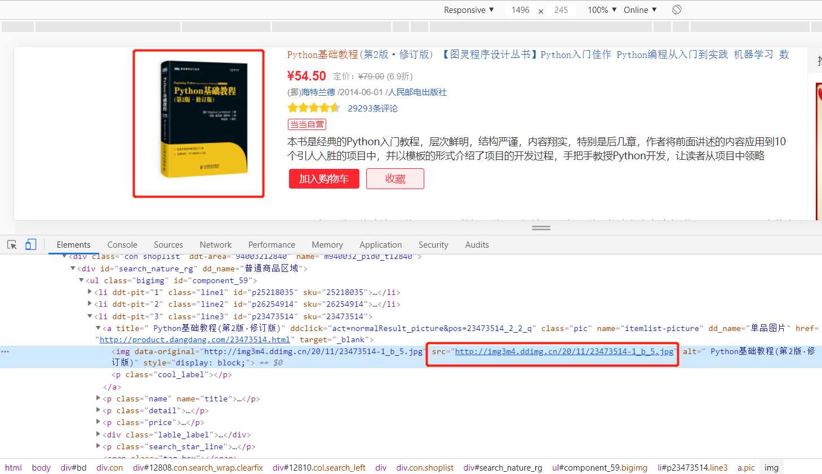
Task: Open the Responsive device dropdown
Action: coord(469,10)
